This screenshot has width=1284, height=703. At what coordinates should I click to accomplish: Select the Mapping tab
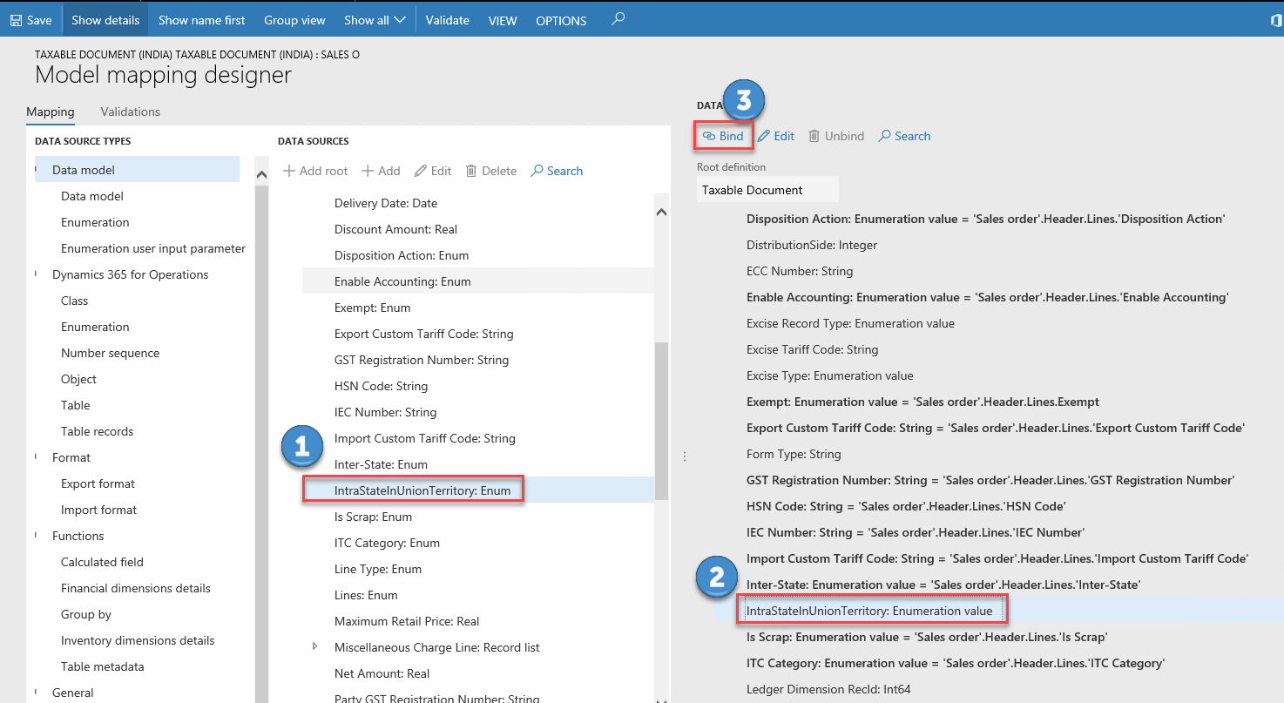tap(51, 112)
